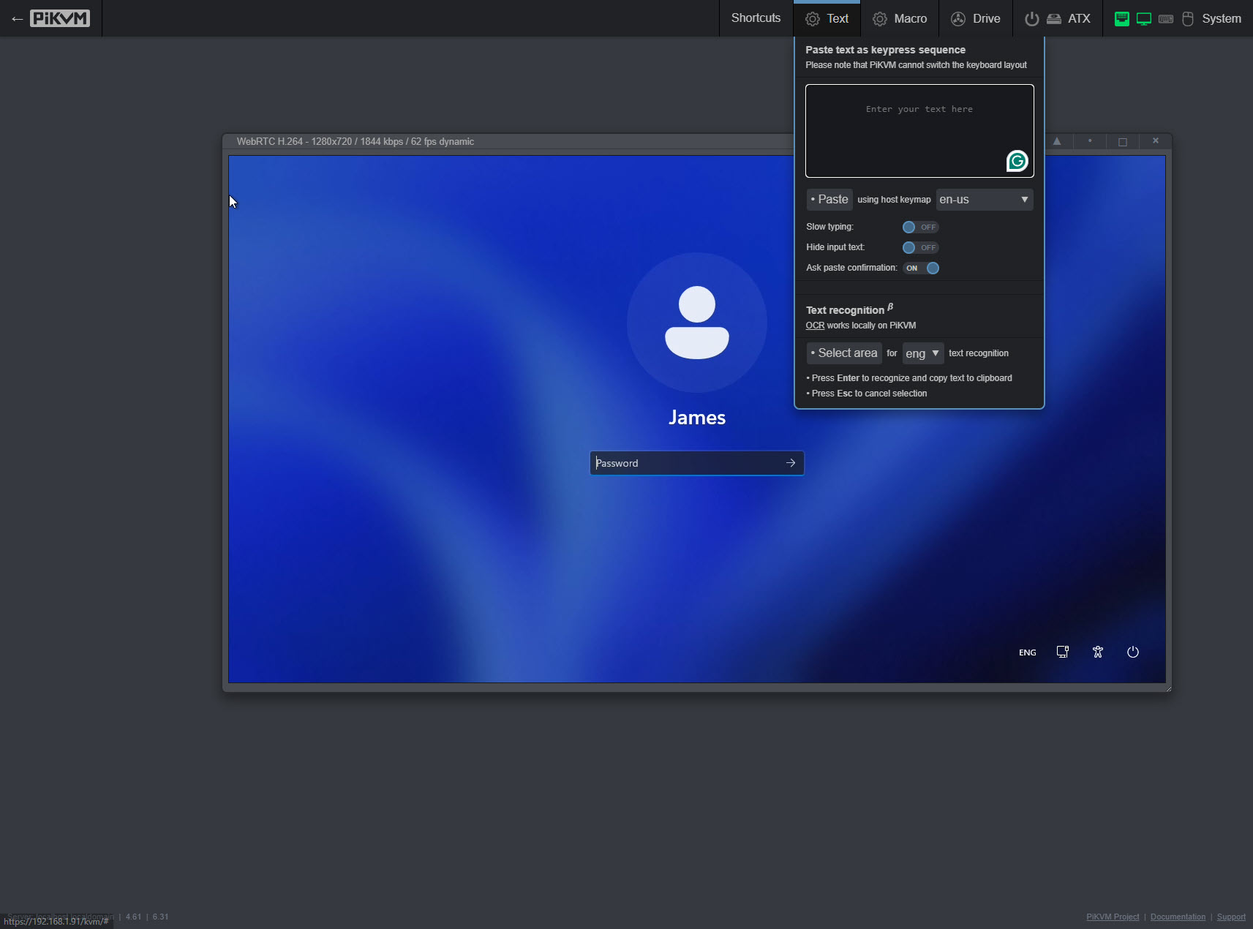Click the green monitor stream status icon
This screenshot has height=929, width=1253.
(x=1143, y=18)
